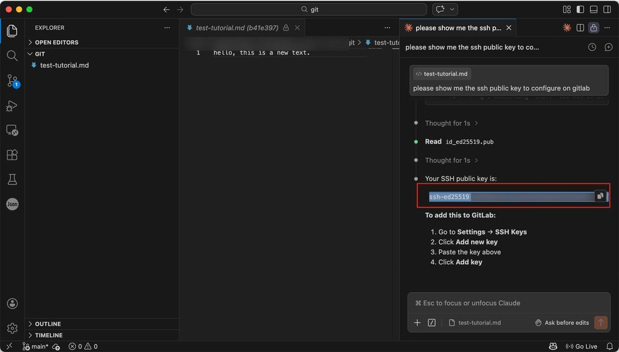Toggle the secondary side bar
The width and height of the screenshot is (619, 352).
coord(607,9)
